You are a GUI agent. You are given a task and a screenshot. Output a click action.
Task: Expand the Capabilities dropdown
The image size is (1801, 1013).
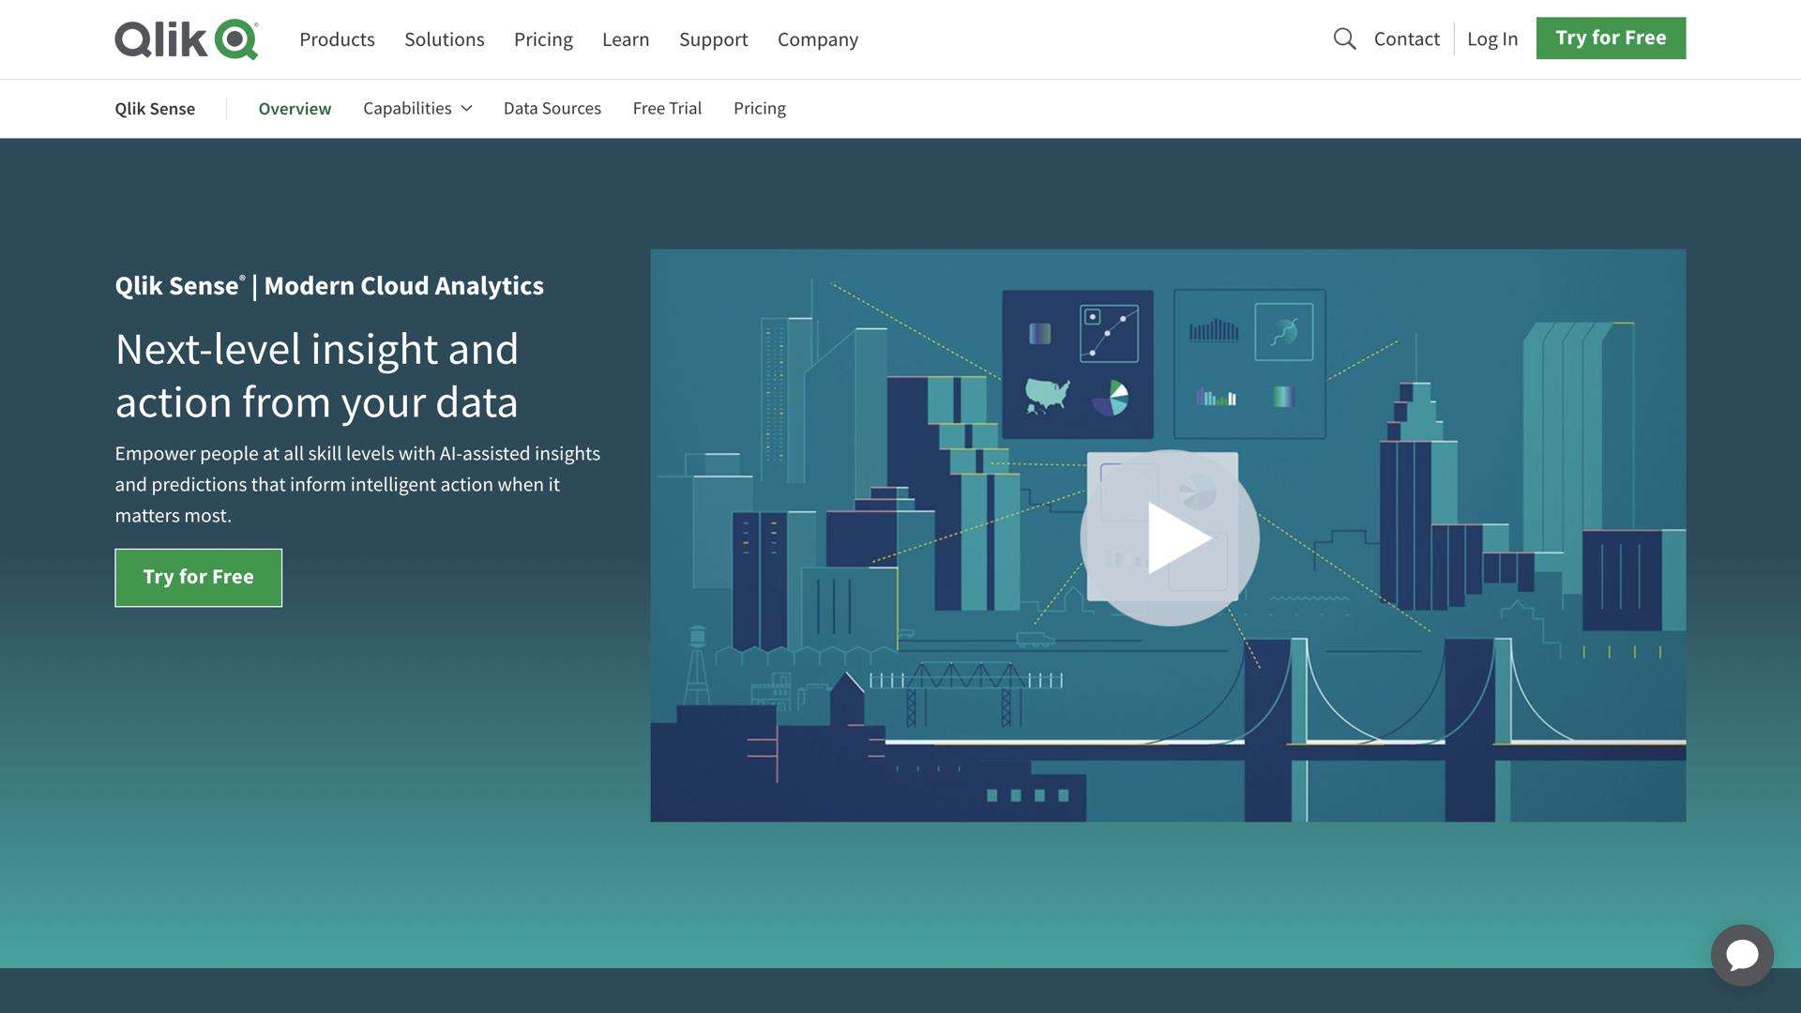[416, 108]
